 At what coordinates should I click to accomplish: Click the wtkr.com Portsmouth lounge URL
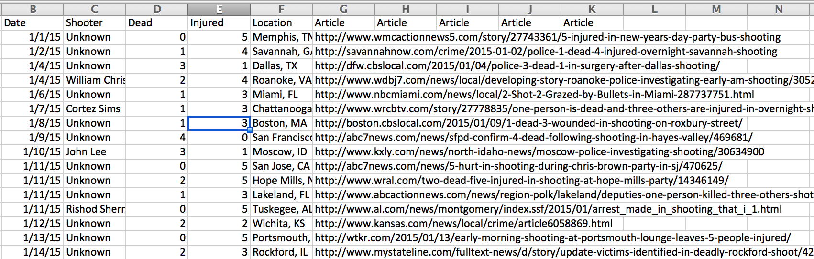(552, 238)
